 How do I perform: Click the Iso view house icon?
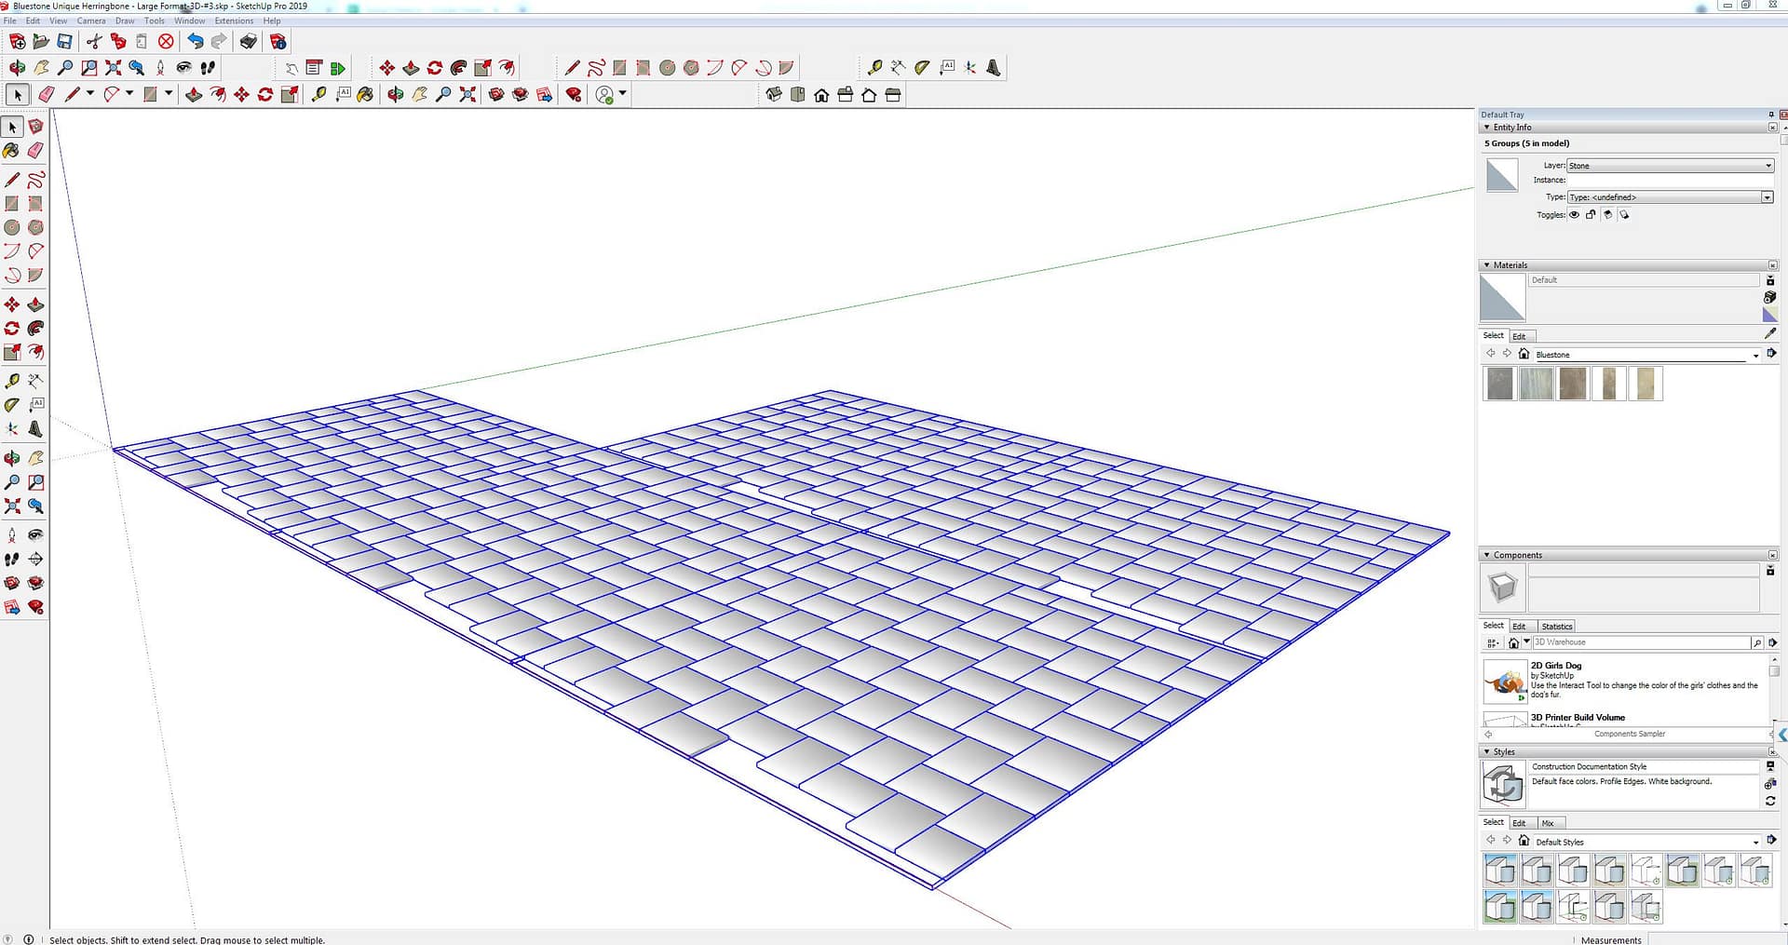point(774,95)
